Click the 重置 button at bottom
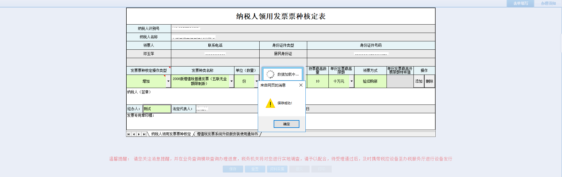The image size is (562, 177). tap(255, 169)
